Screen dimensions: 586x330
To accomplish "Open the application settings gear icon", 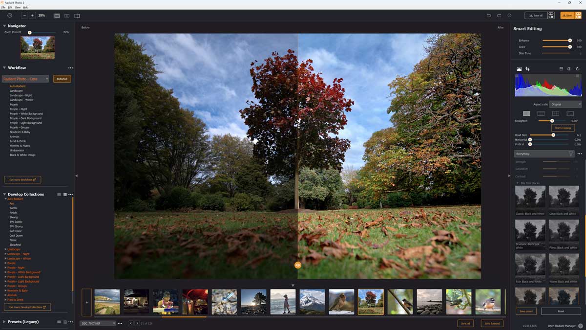I will (x=9, y=15).
